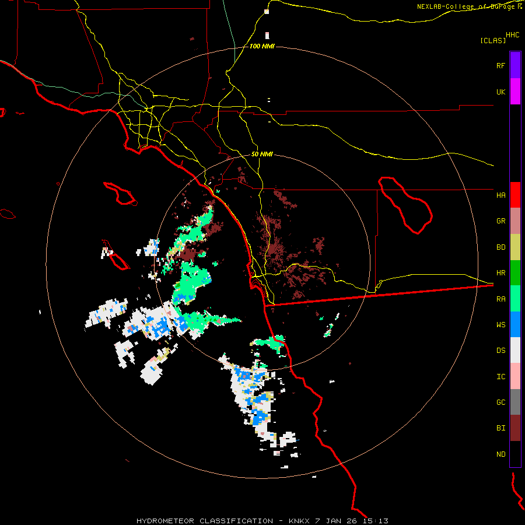
Task: Click the HA legend label
Action: 501,195
